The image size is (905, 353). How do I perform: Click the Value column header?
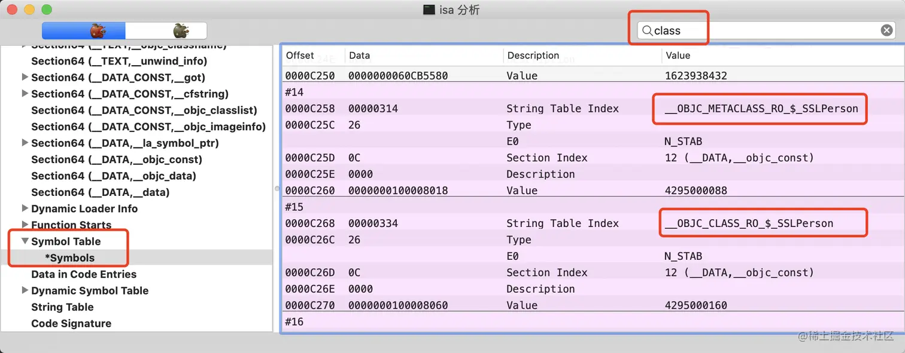(782, 56)
